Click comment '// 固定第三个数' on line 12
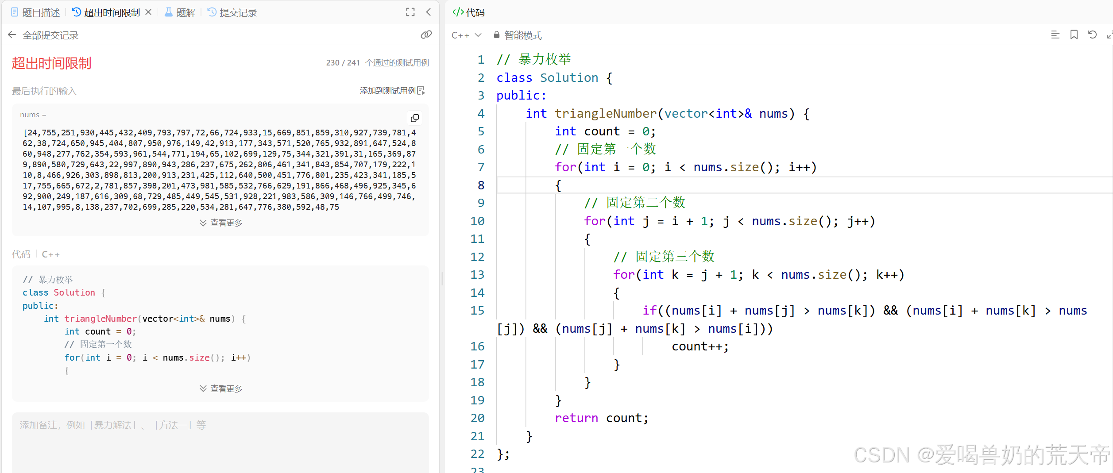 664,257
